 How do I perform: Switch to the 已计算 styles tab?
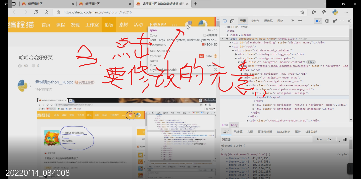point(238,132)
